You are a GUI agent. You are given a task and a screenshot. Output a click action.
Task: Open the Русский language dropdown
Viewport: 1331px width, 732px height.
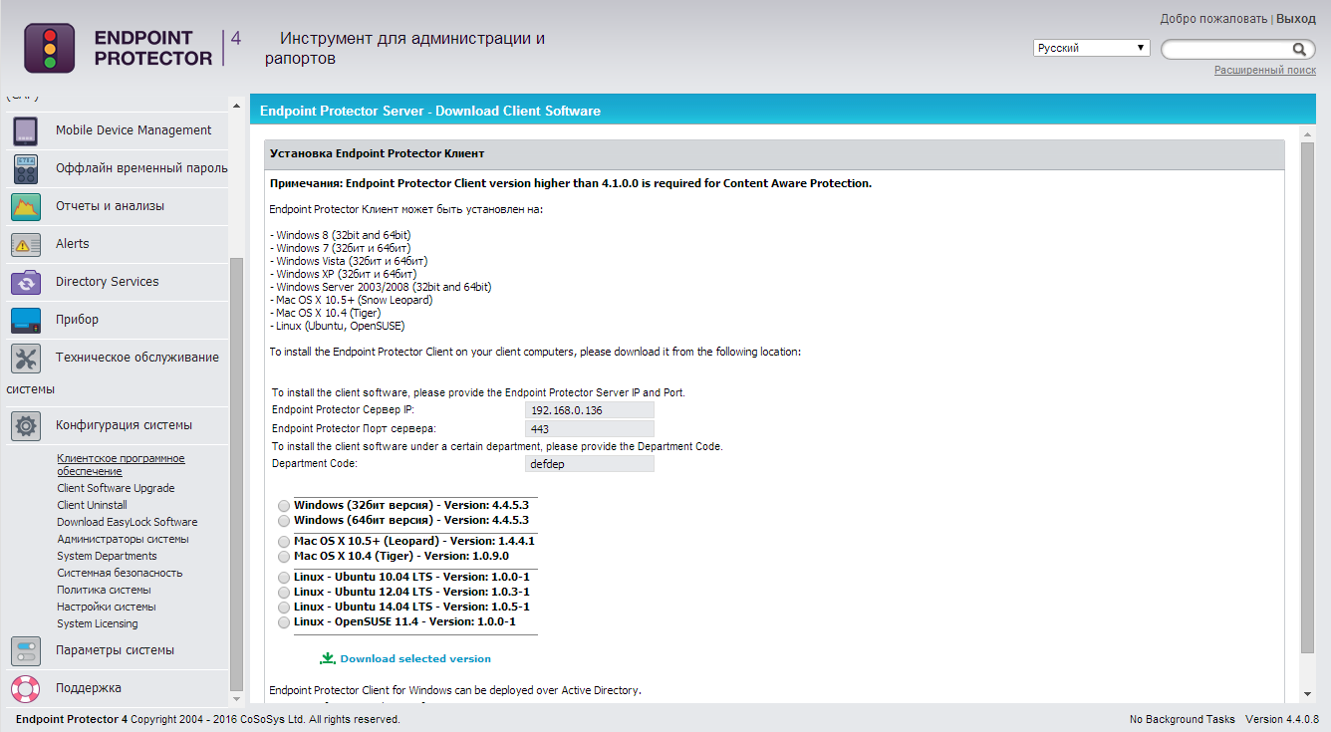1092,48
